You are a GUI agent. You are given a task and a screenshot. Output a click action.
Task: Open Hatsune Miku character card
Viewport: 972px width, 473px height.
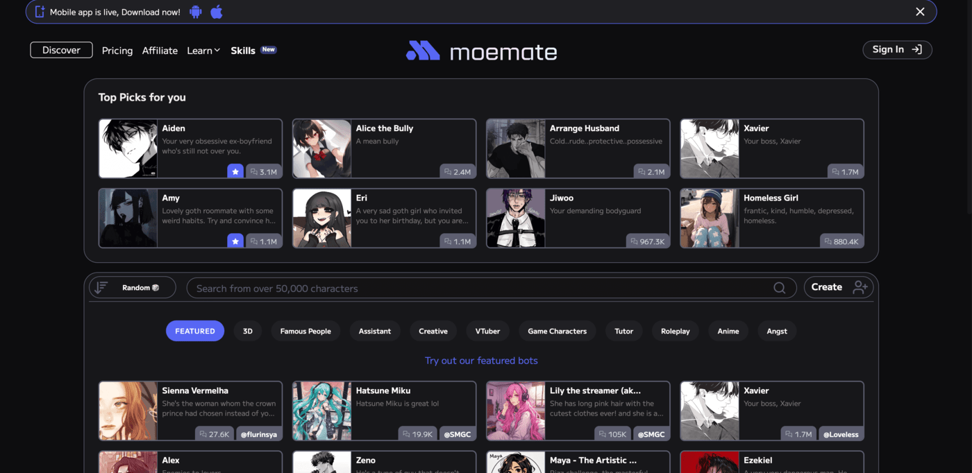click(384, 411)
